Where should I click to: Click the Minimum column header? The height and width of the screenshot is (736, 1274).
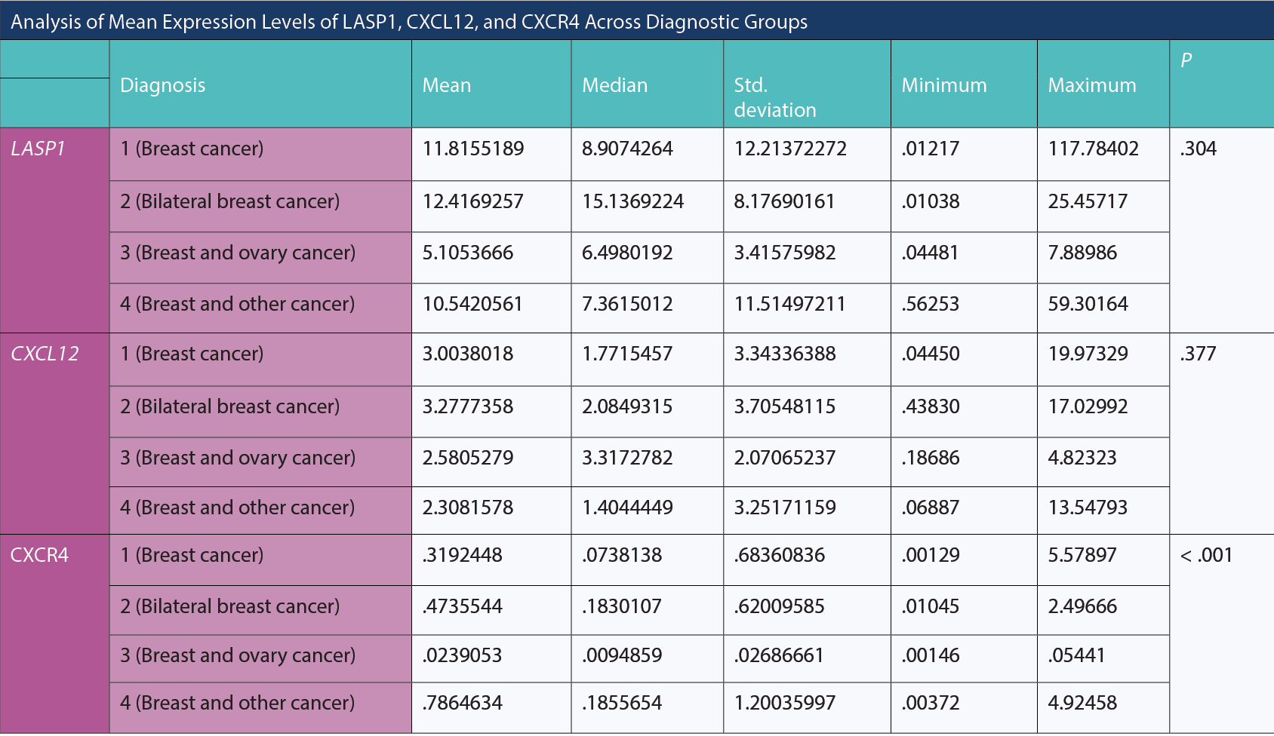click(x=944, y=85)
